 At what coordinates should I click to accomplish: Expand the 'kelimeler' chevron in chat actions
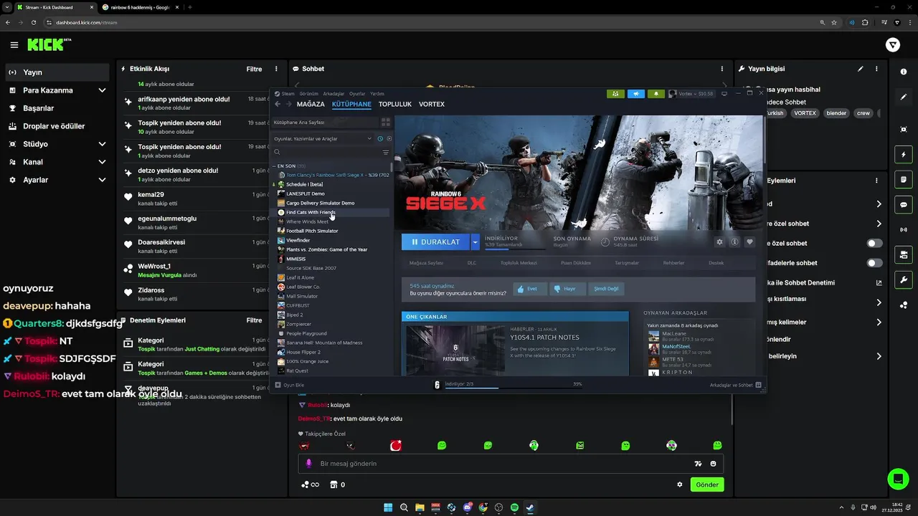click(879, 322)
